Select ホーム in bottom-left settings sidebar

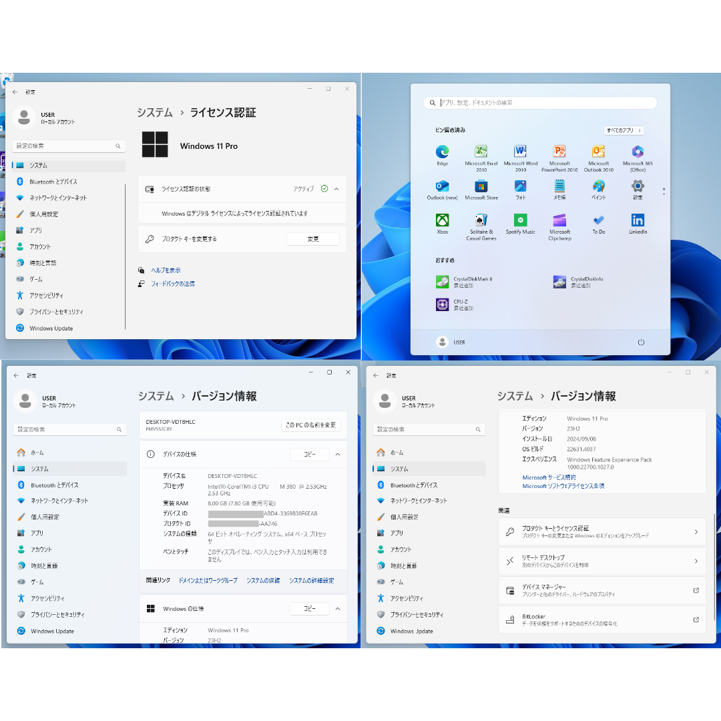(x=70, y=453)
